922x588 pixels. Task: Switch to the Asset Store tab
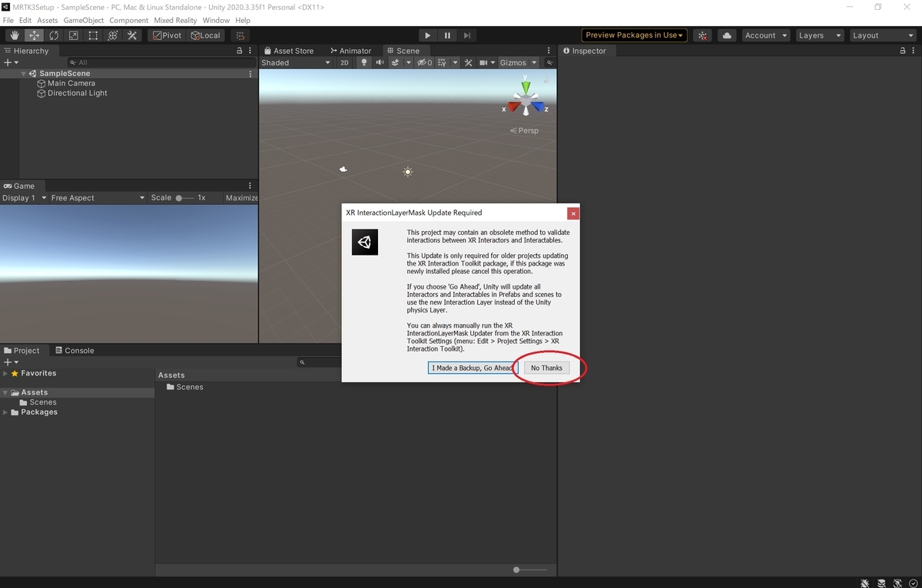289,51
